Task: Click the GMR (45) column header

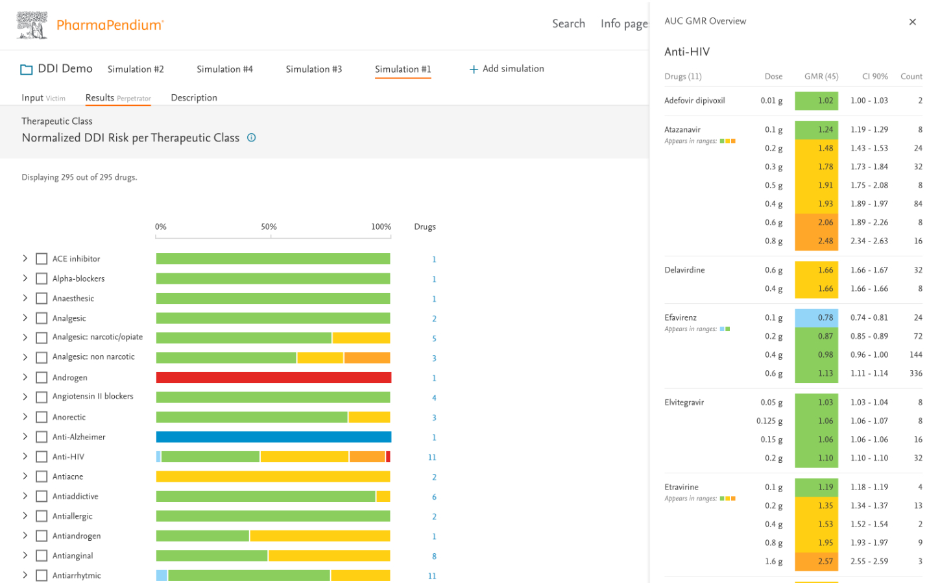Action: [821, 77]
